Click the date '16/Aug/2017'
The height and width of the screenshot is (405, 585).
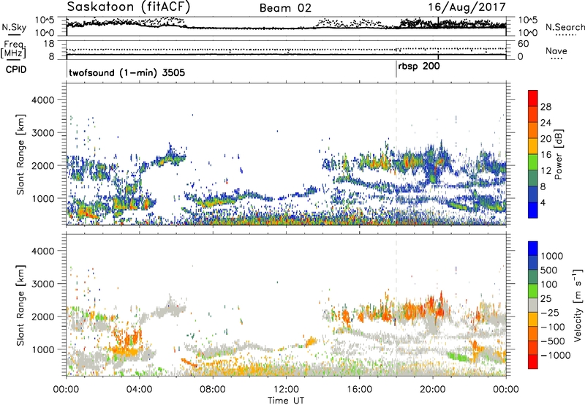pos(467,7)
